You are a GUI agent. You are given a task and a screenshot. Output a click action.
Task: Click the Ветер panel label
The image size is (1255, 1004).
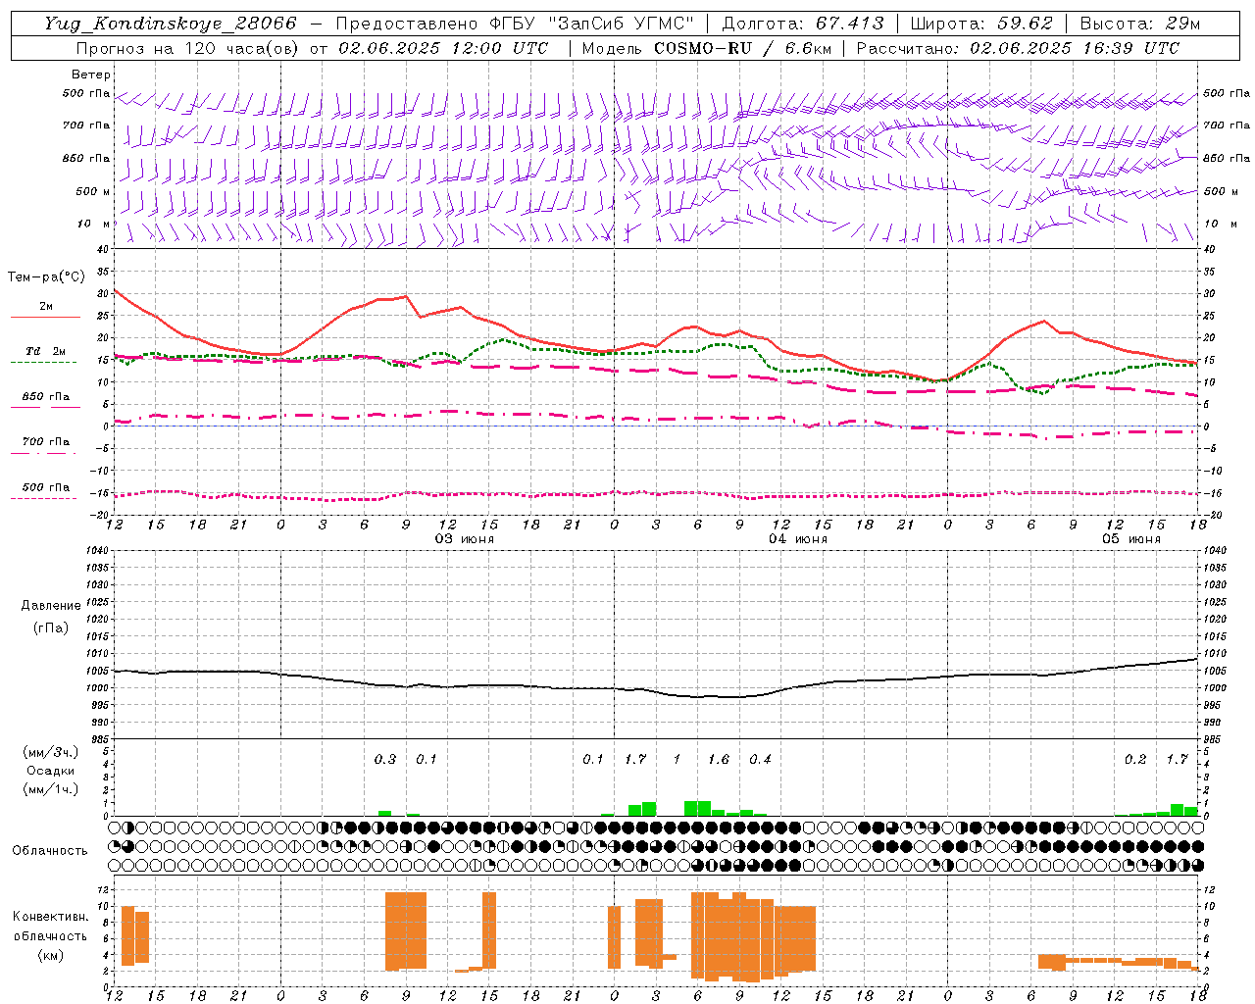pos(91,75)
